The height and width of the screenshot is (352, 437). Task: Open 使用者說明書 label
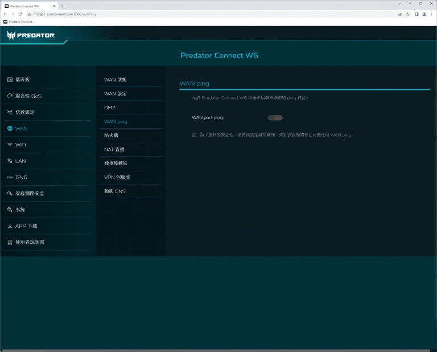point(30,242)
